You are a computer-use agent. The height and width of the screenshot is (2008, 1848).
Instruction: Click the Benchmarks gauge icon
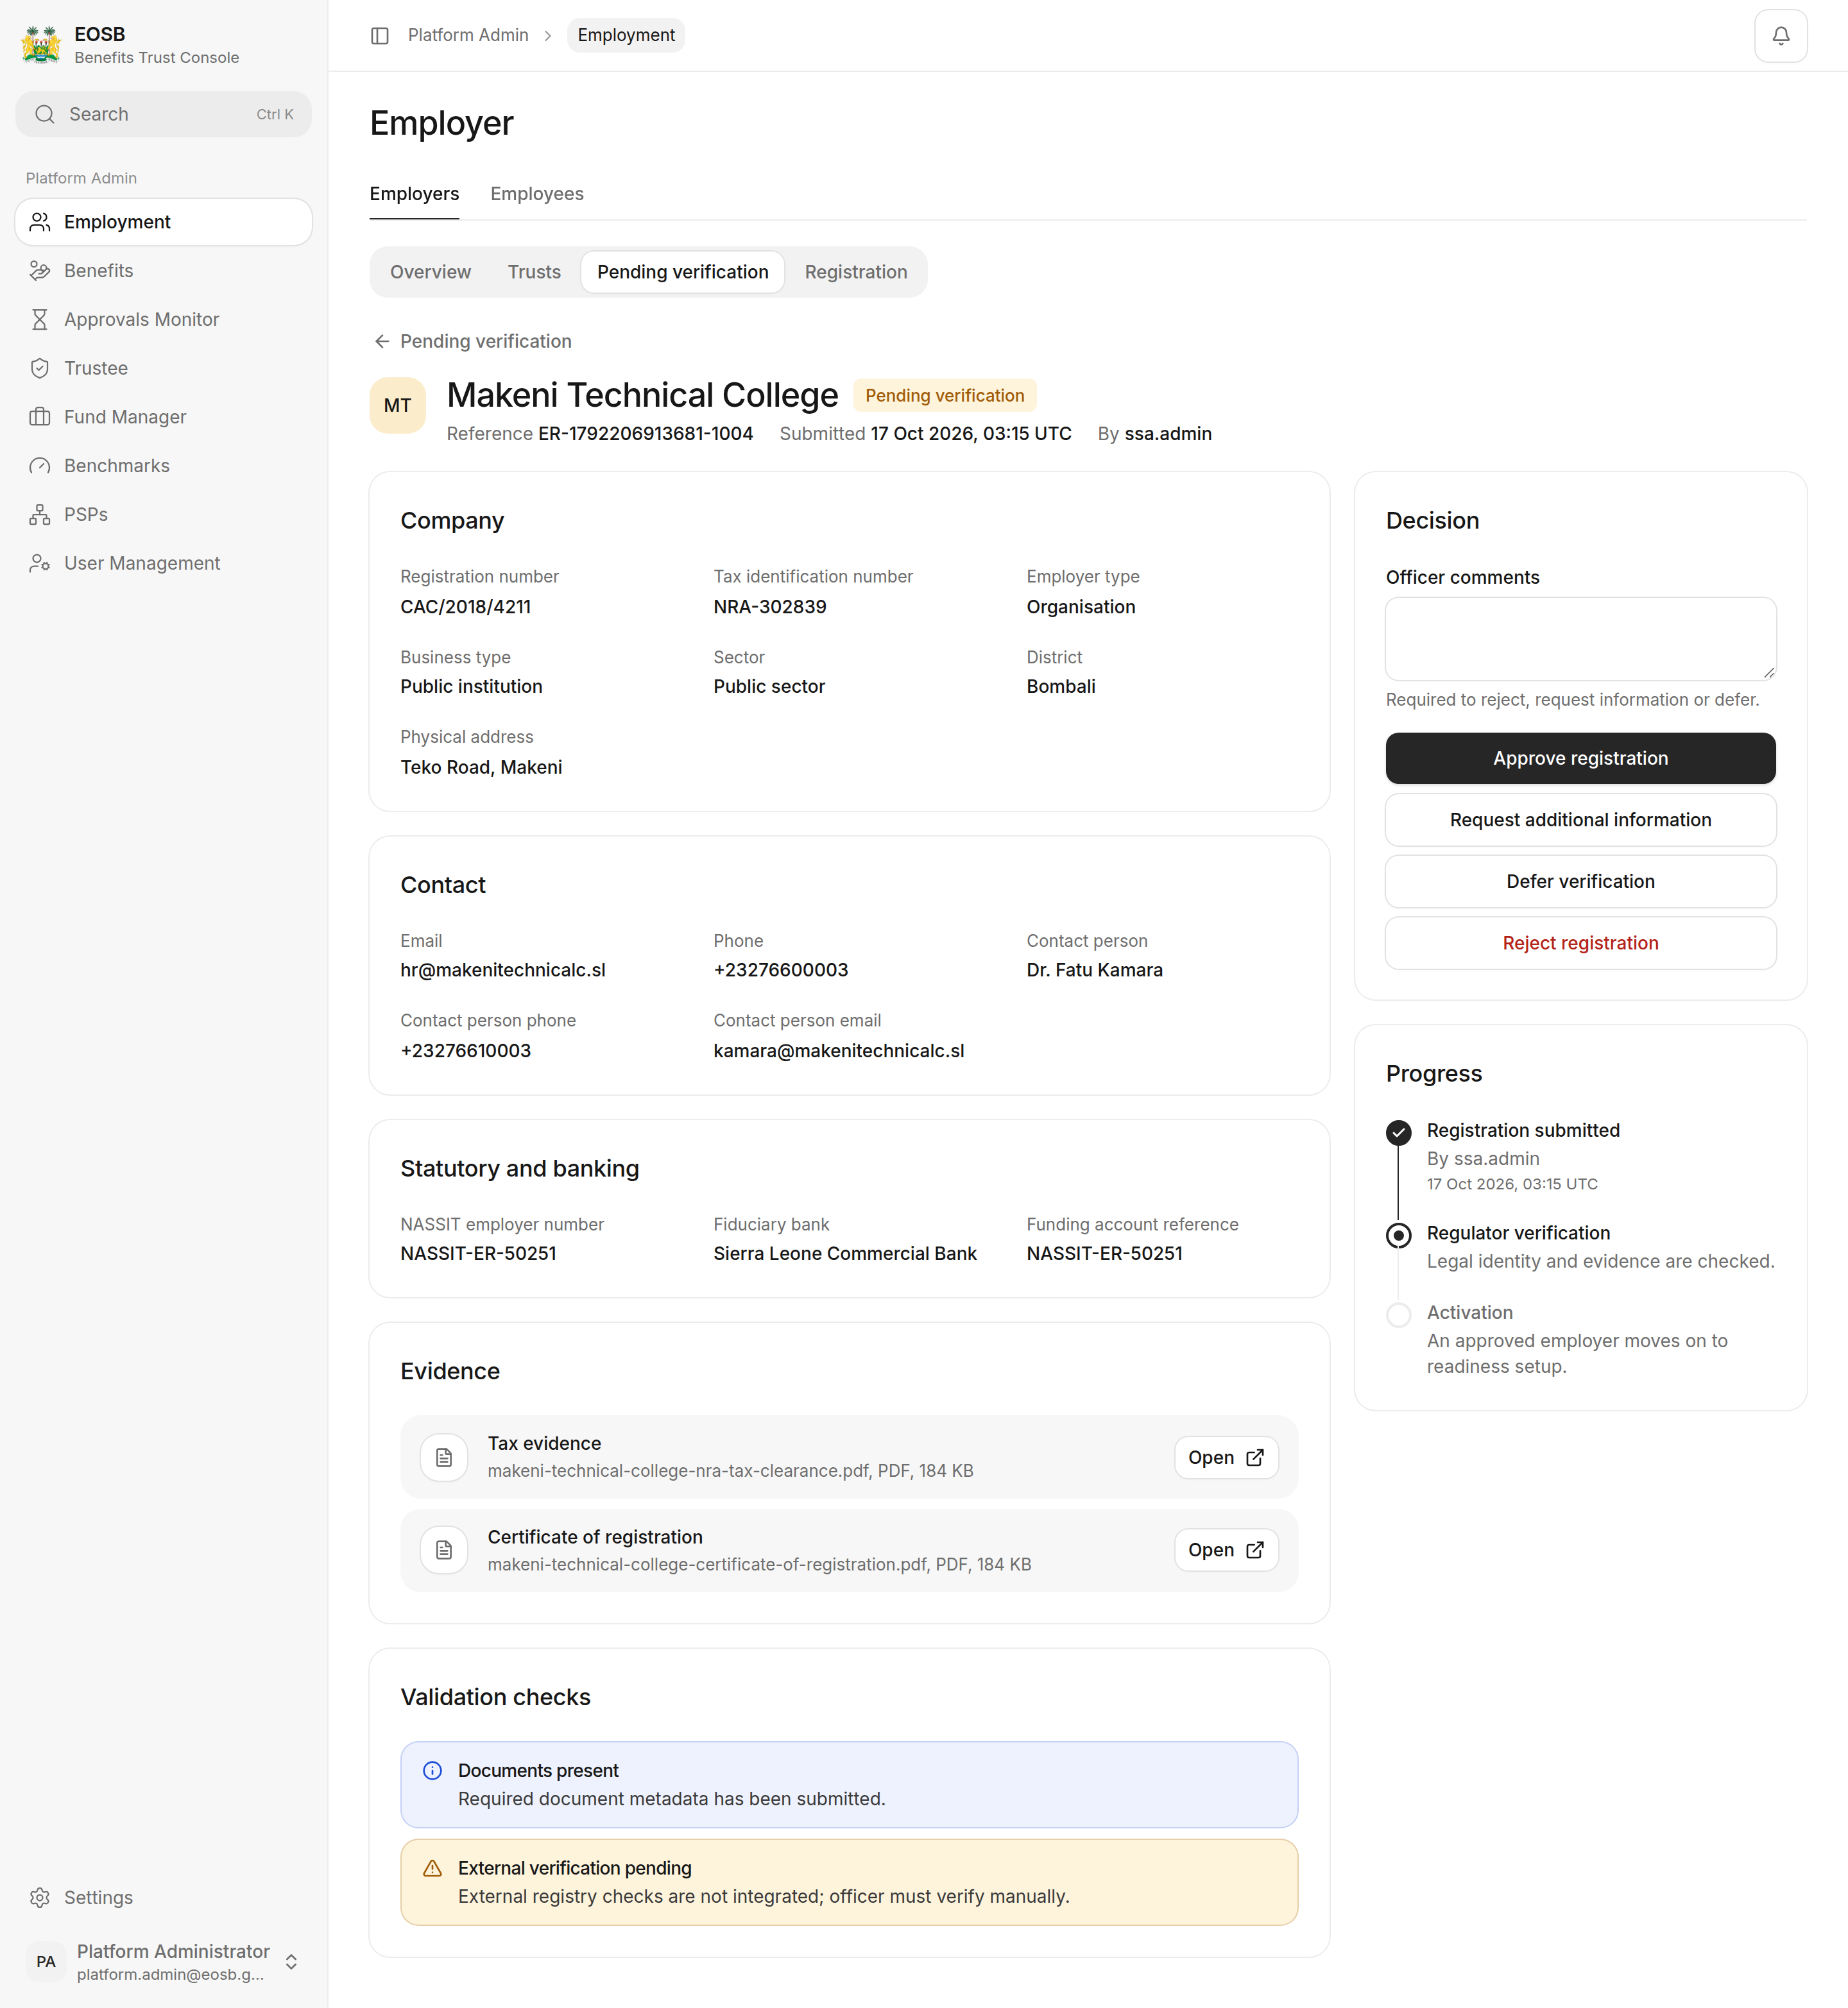click(x=40, y=466)
